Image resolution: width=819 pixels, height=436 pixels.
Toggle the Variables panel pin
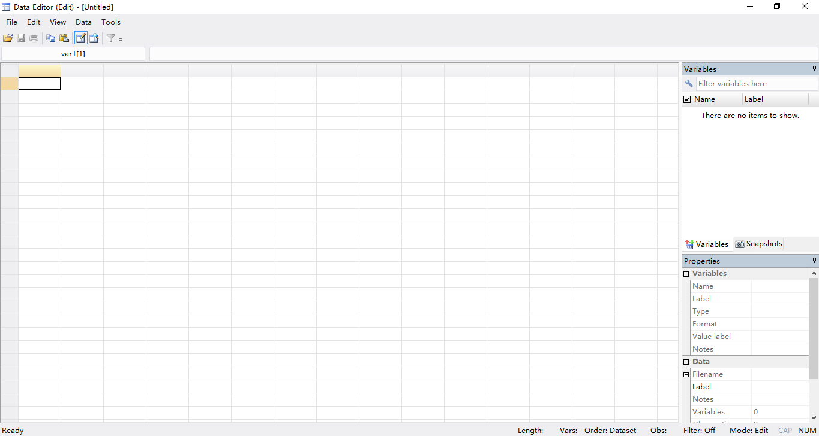814,69
